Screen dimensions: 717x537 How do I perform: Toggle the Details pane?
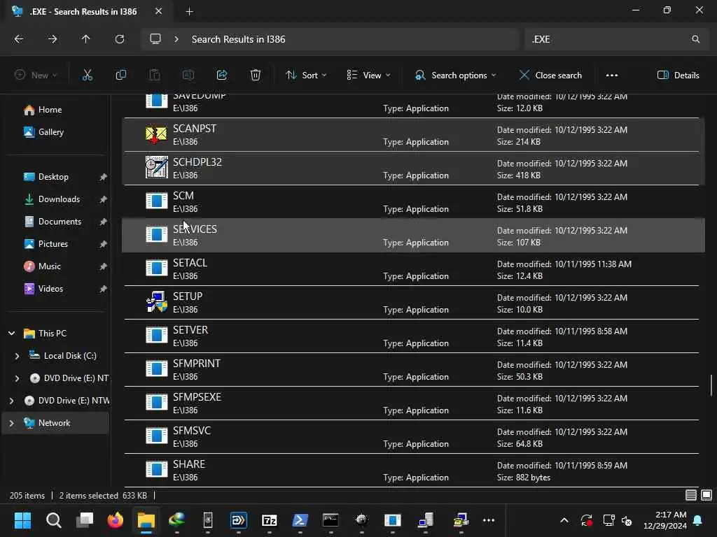tap(678, 76)
